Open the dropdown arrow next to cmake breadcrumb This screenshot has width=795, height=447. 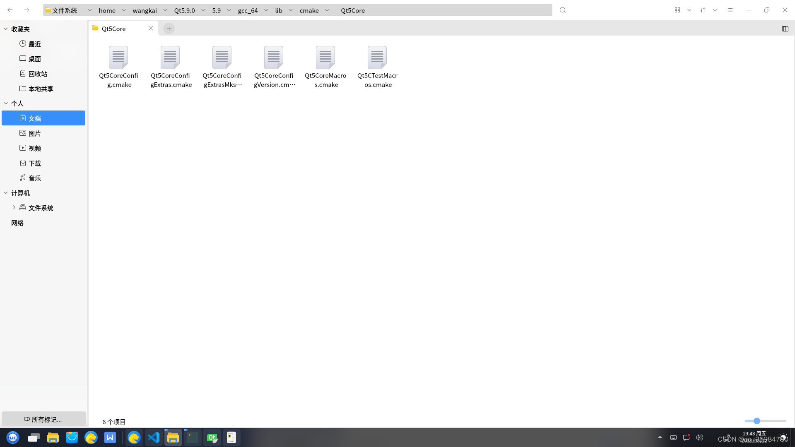tap(327, 10)
